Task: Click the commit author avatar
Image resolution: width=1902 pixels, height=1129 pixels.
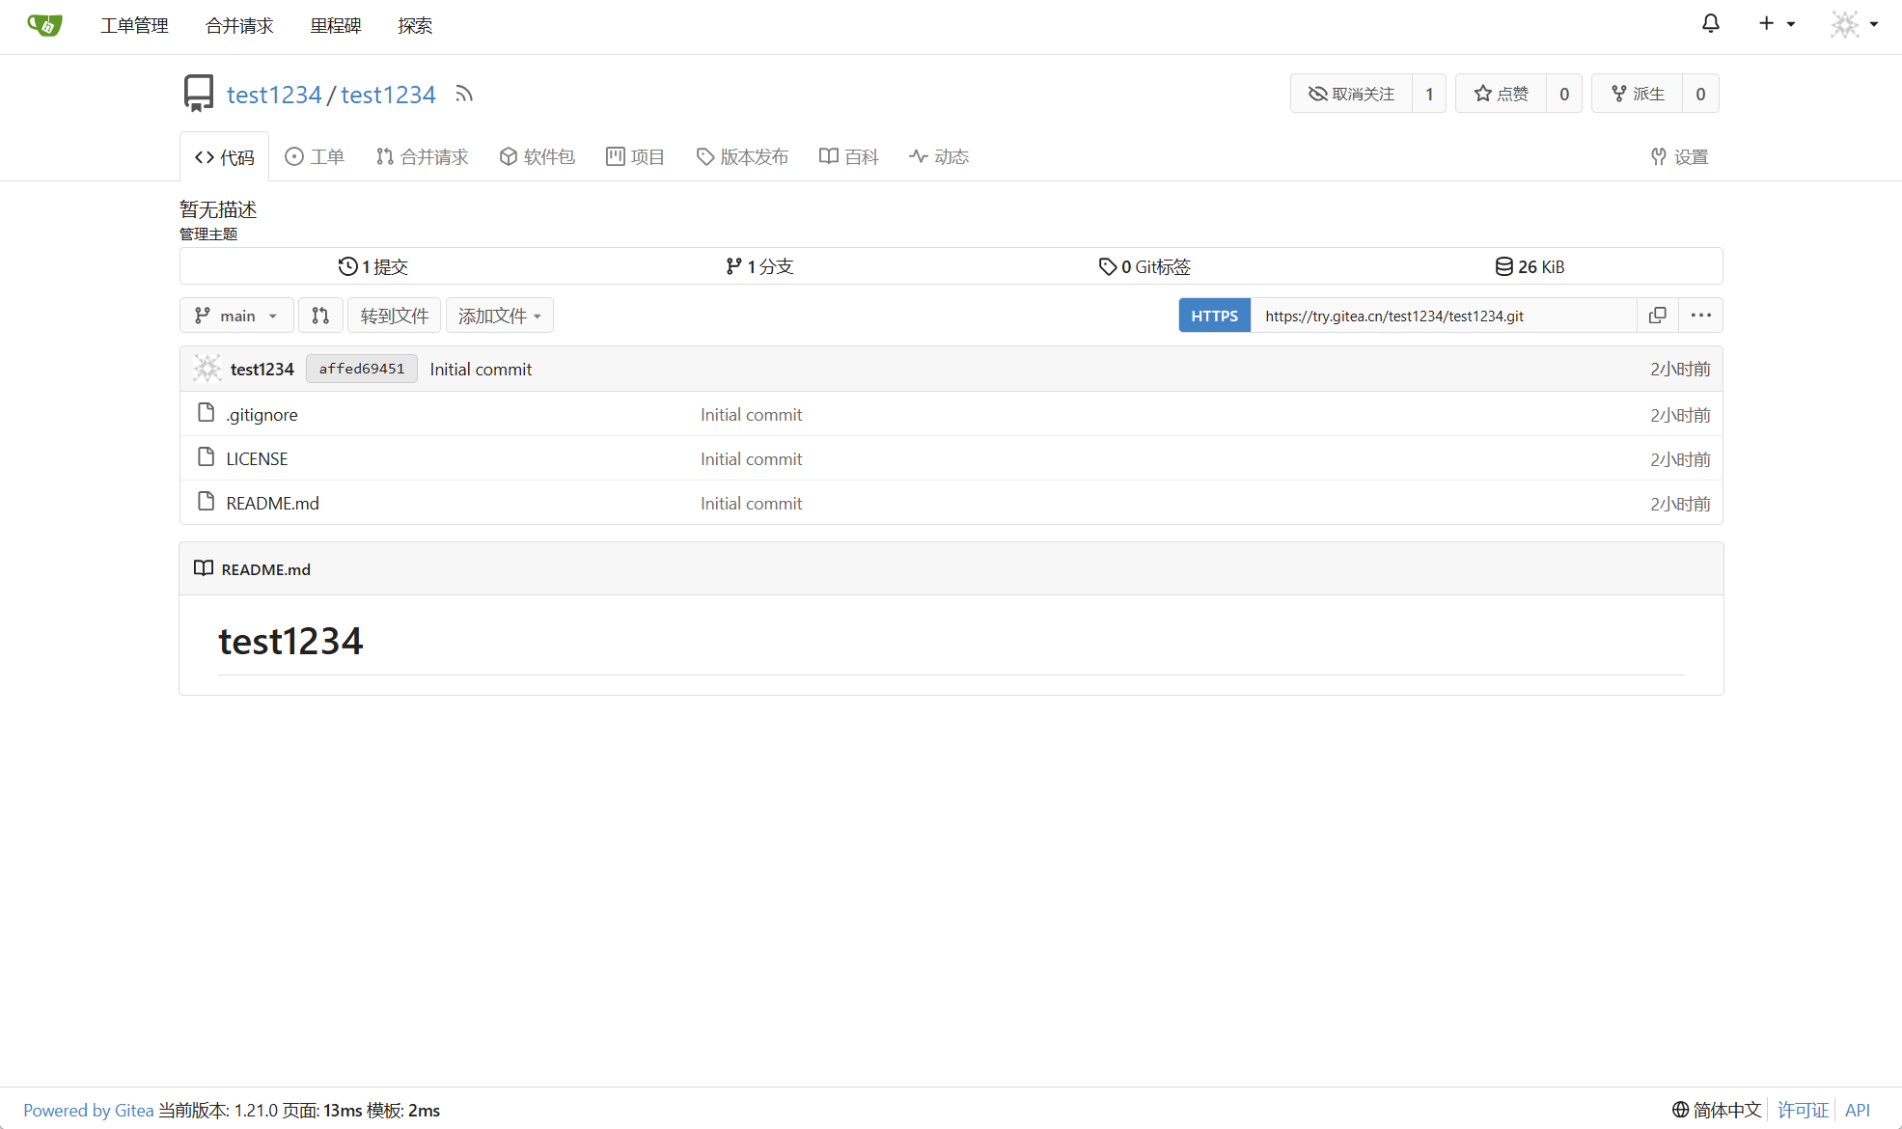Action: tap(207, 369)
